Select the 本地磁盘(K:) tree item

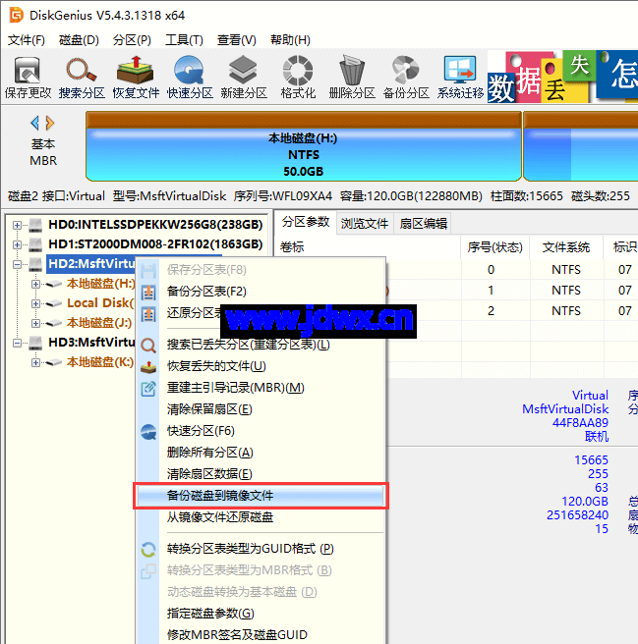100,362
